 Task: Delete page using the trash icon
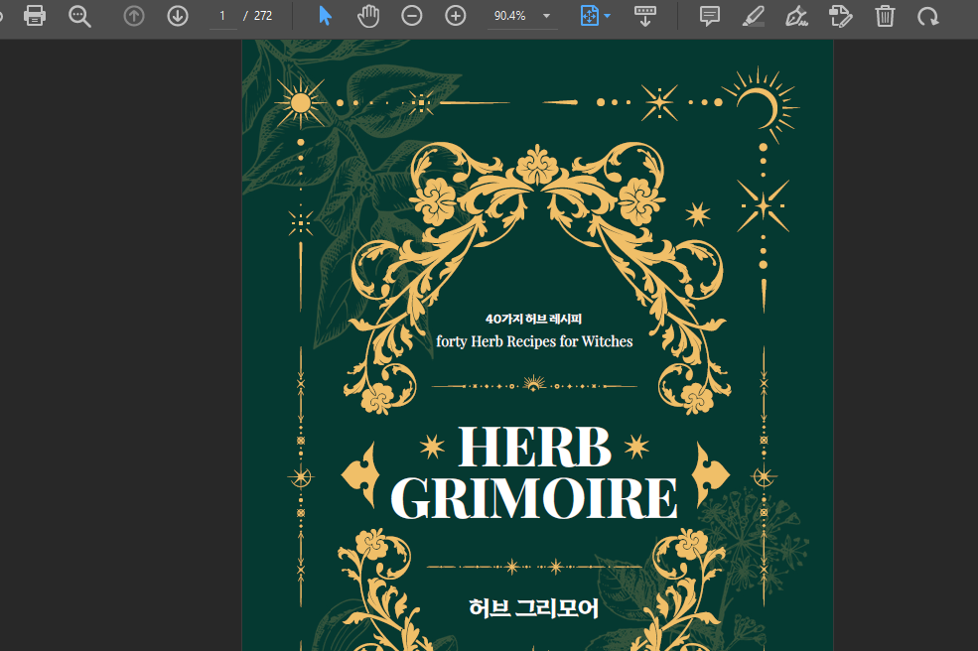[885, 16]
